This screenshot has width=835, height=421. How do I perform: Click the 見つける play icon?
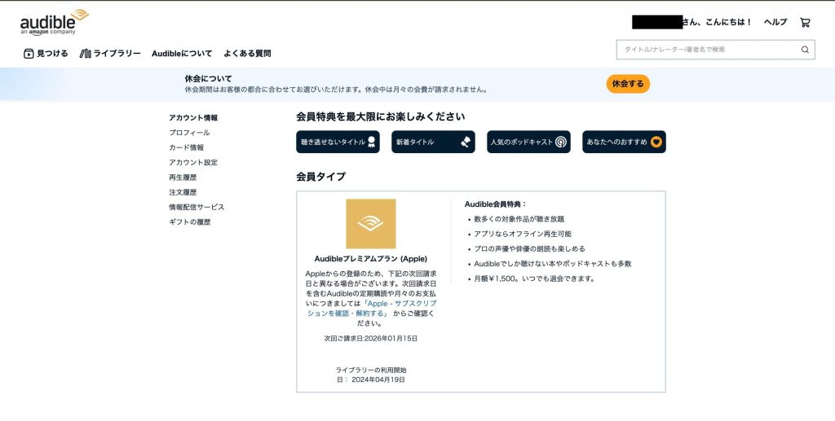(x=29, y=53)
